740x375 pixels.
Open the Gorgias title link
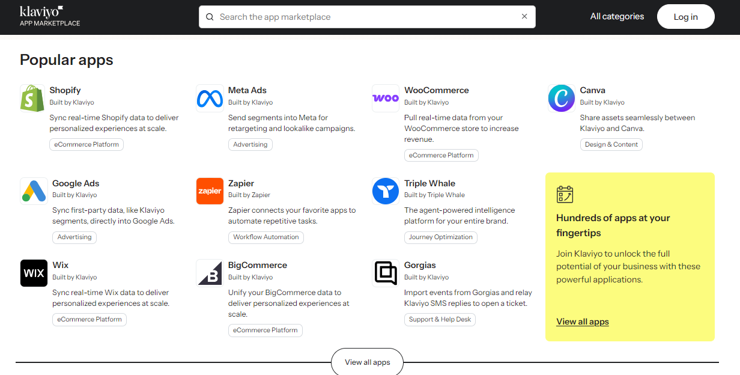point(420,265)
